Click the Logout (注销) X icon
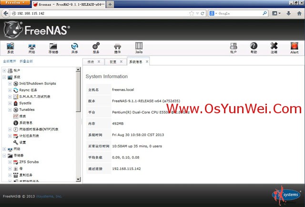The width and height of the screenshot is (305, 207). pos(274,48)
